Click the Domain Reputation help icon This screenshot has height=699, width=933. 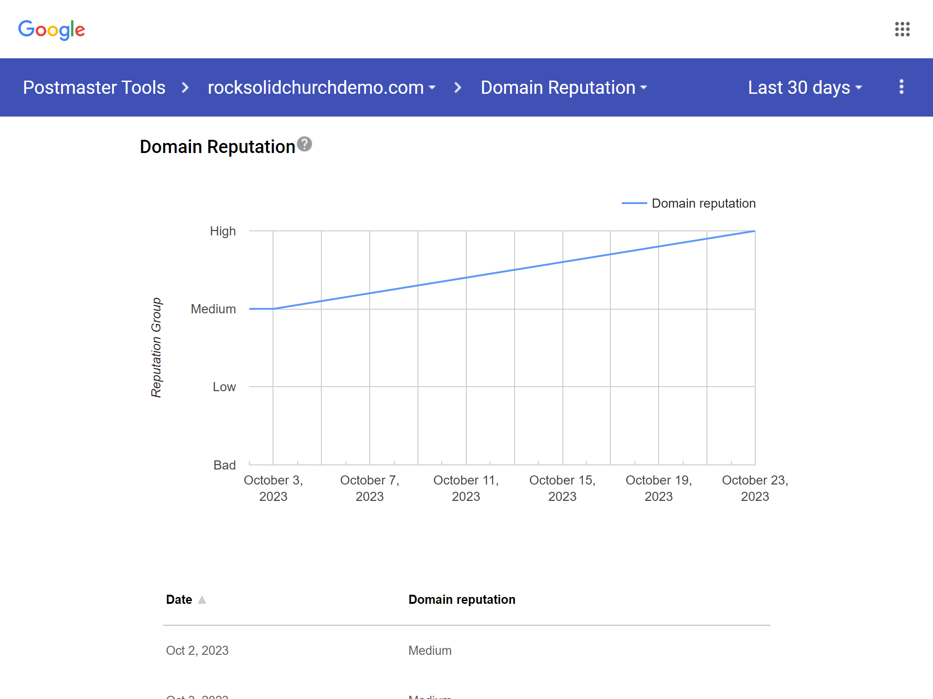(304, 144)
